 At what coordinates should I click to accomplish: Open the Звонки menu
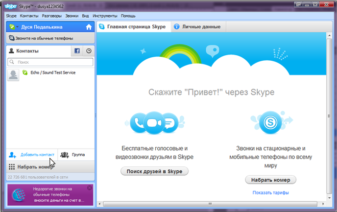tap(72, 16)
